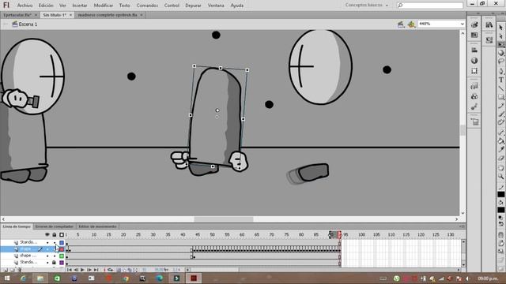Choose the Eraser tool
Screen dimensions: 506x284
[500, 158]
